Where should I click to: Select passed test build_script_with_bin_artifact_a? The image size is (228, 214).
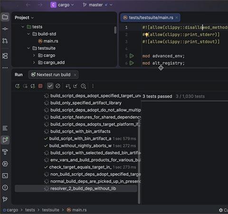coord(80,138)
